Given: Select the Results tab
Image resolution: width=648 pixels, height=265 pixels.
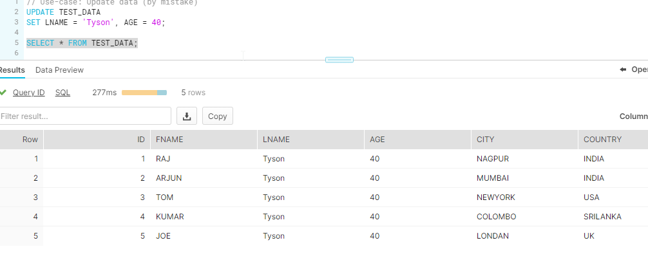Looking at the screenshot, I should pyautogui.click(x=12, y=70).
